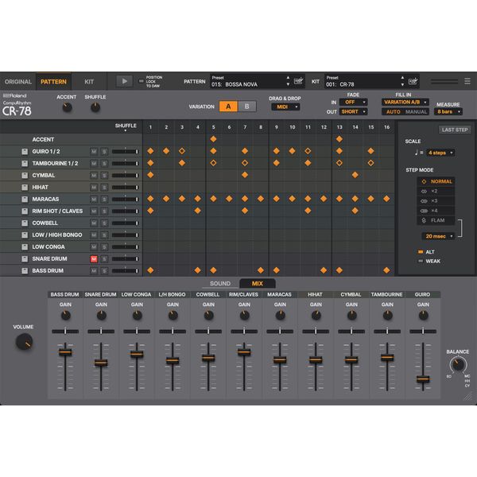Switch to the SOUND tab
Image resolution: width=477 pixels, height=477 pixels.
[220, 283]
